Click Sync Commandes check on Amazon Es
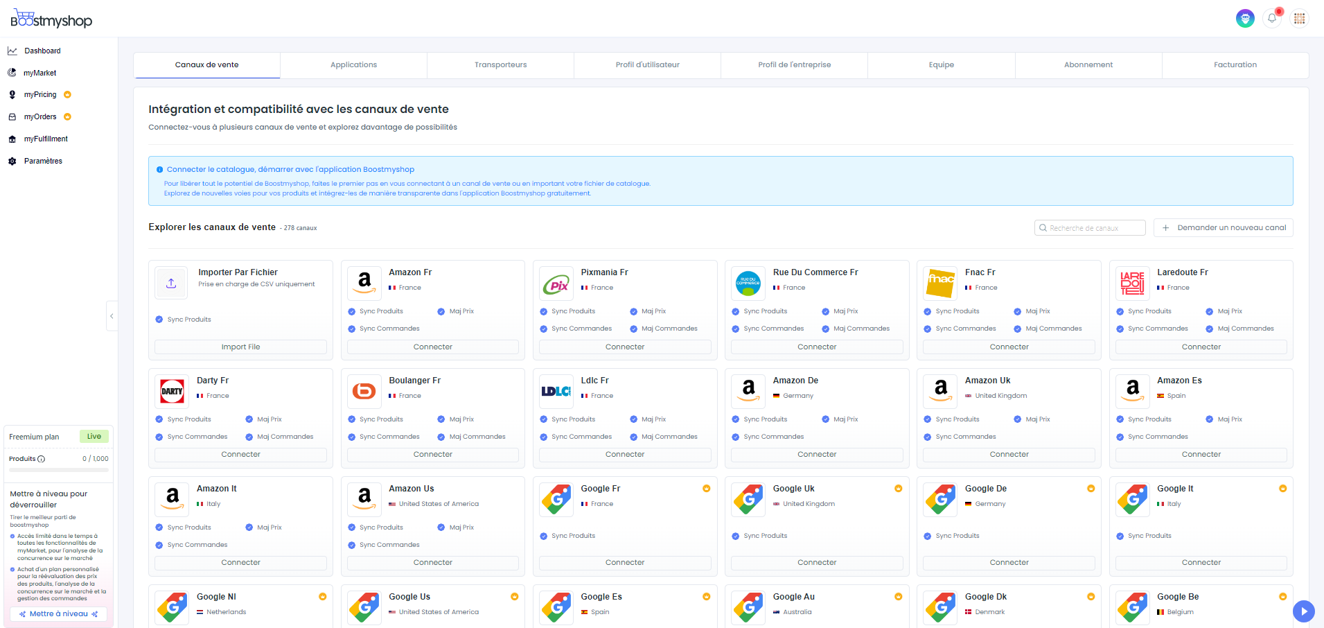This screenshot has height=628, width=1324. tap(1120, 437)
